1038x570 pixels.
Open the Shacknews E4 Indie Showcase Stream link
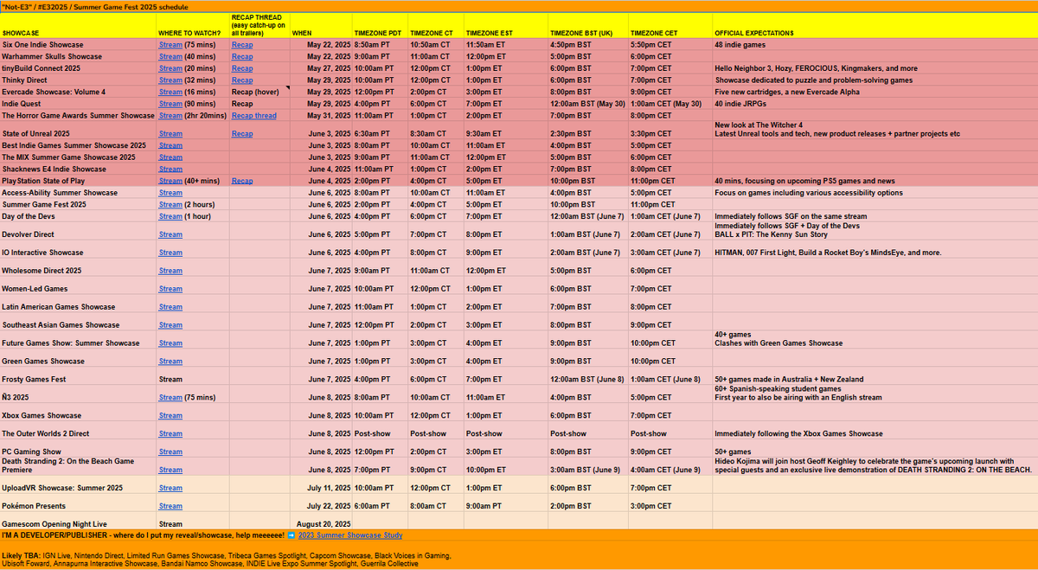pyautogui.click(x=170, y=170)
